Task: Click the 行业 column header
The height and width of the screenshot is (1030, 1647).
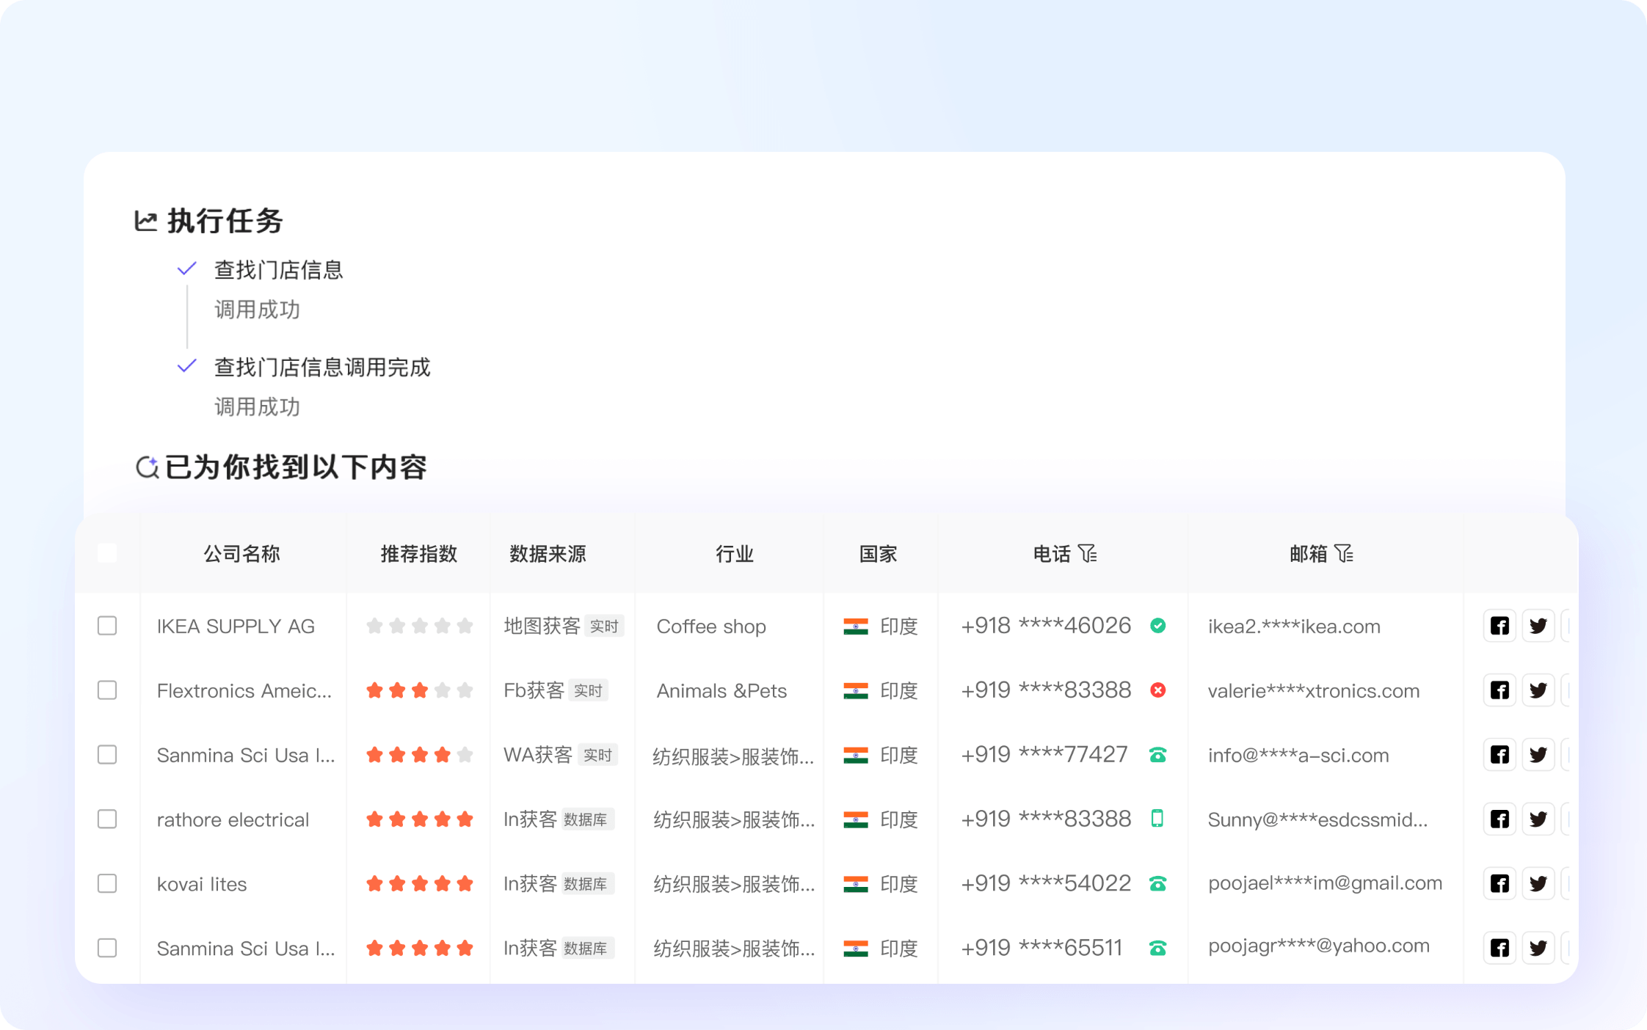Action: click(x=735, y=554)
